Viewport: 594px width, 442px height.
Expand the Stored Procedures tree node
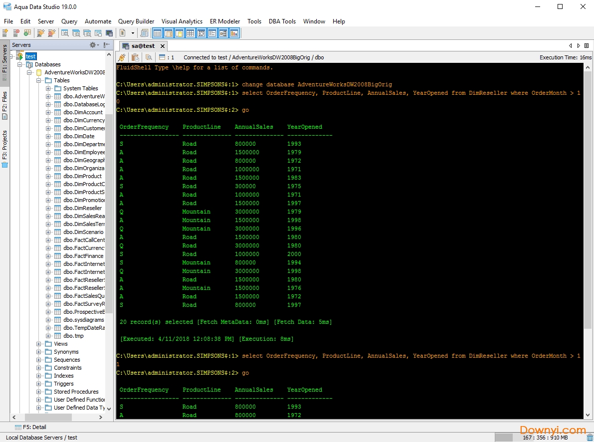pos(39,392)
